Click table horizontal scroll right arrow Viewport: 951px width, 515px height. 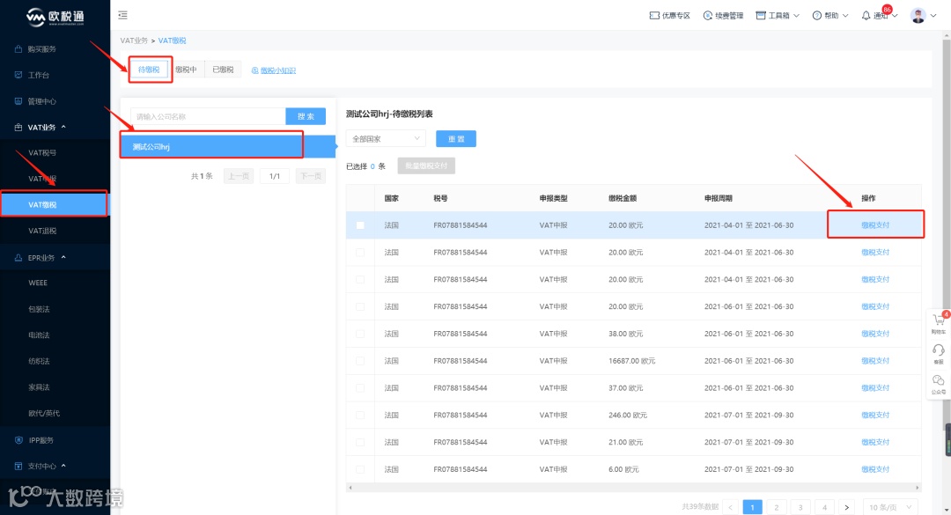pos(917,488)
